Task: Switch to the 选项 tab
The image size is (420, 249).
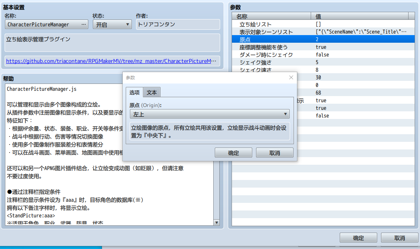Action: [135, 92]
